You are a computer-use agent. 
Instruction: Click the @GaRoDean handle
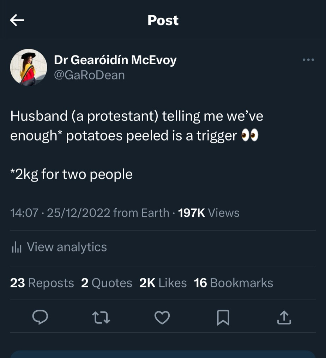tap(89, 75)
